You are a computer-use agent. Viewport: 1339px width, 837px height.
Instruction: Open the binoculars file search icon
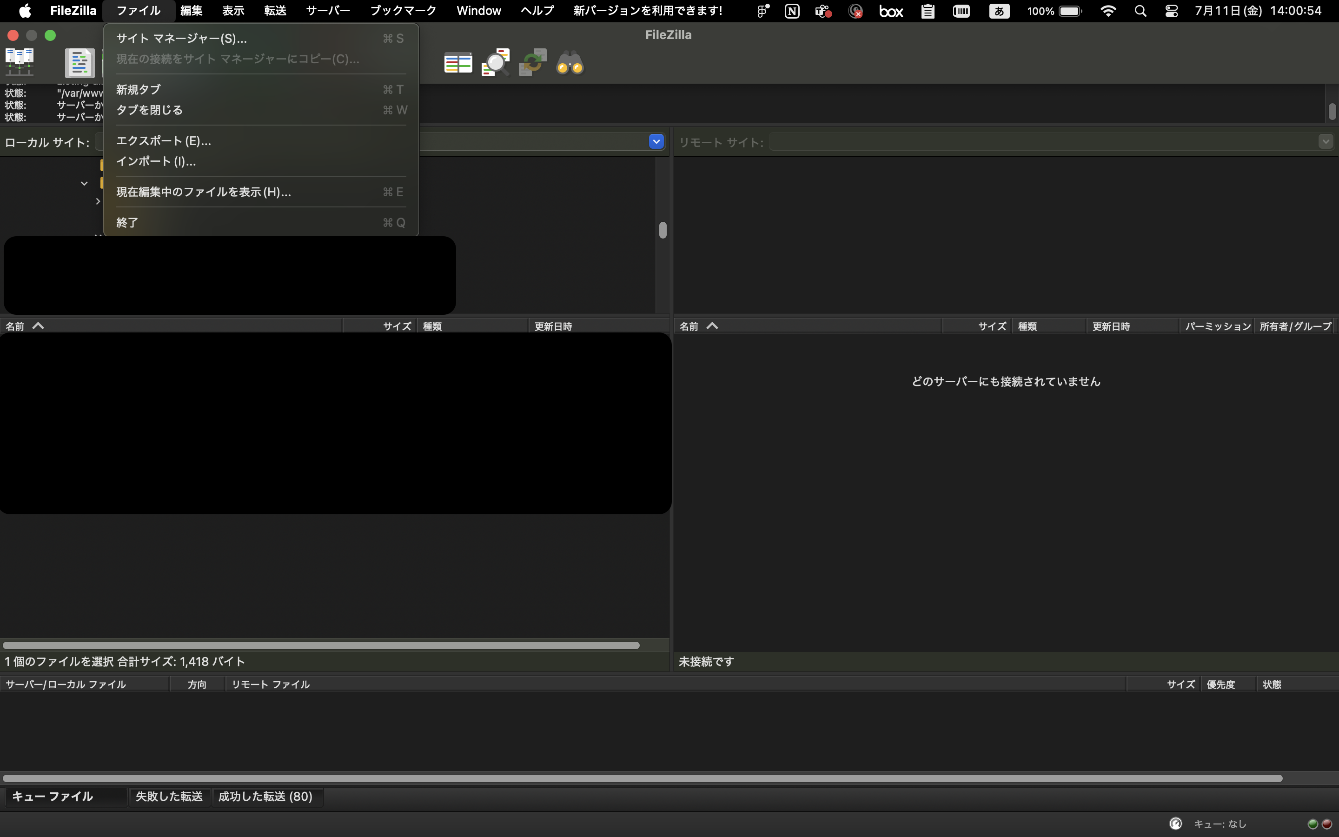tap(570, 63)
